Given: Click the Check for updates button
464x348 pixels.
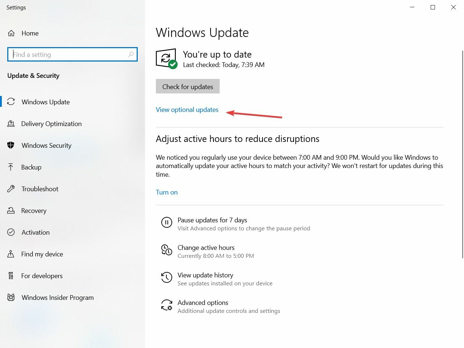Looking at the screenshot, I should 188,86.
